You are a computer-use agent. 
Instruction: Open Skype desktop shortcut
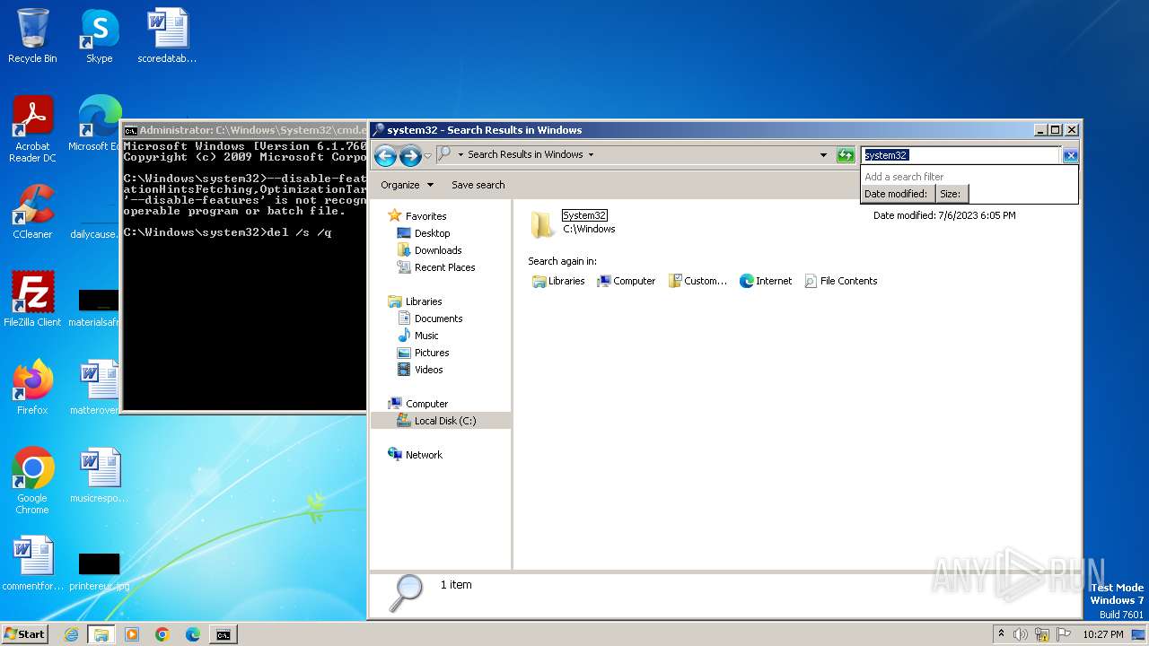click(100, 36)
